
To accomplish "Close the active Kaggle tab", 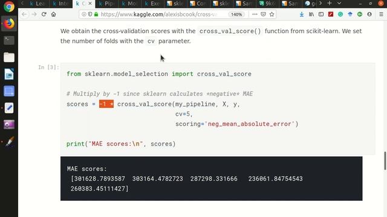I will click(90, 4).
